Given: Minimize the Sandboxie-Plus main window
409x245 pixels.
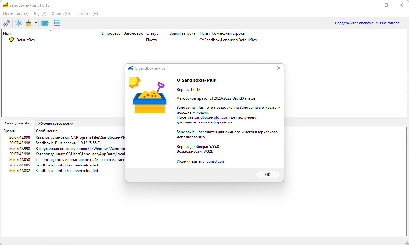Looking at the screenshot, I should coord(371,5).
